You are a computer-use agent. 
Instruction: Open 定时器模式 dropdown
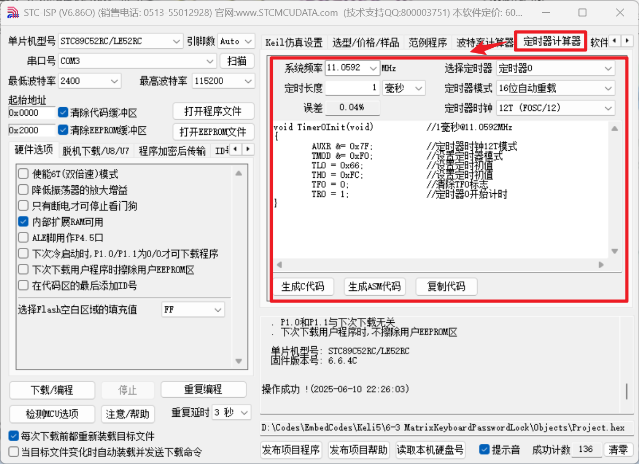coord(556,88)
